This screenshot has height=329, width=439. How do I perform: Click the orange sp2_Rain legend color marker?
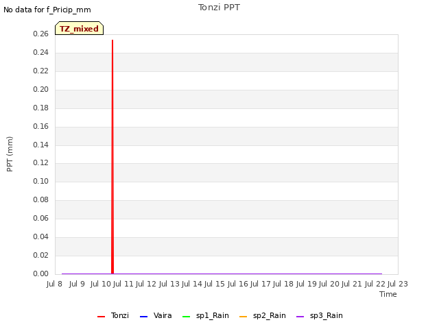tap(243, 317)
